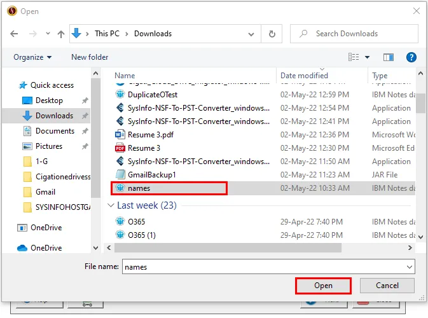
Task: Select SysInfo-NSF-To-PST-Converter file dated 12:41 PM
Action: (x=198, y=121)
